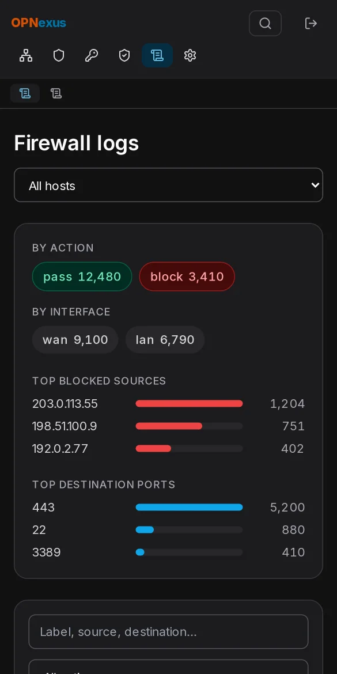Select the active first logs sub-tab
This screenshot has width=337, height=674.
[25, 93]
